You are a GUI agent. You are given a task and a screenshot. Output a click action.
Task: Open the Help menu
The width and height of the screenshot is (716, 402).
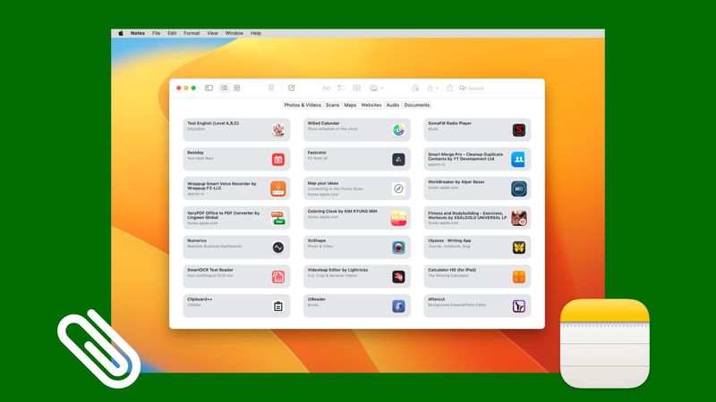tap(256, 33)
